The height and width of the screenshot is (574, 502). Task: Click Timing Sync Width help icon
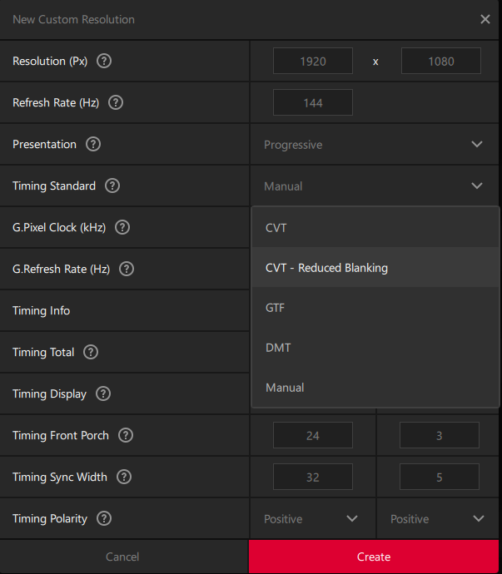pos(124,477)
